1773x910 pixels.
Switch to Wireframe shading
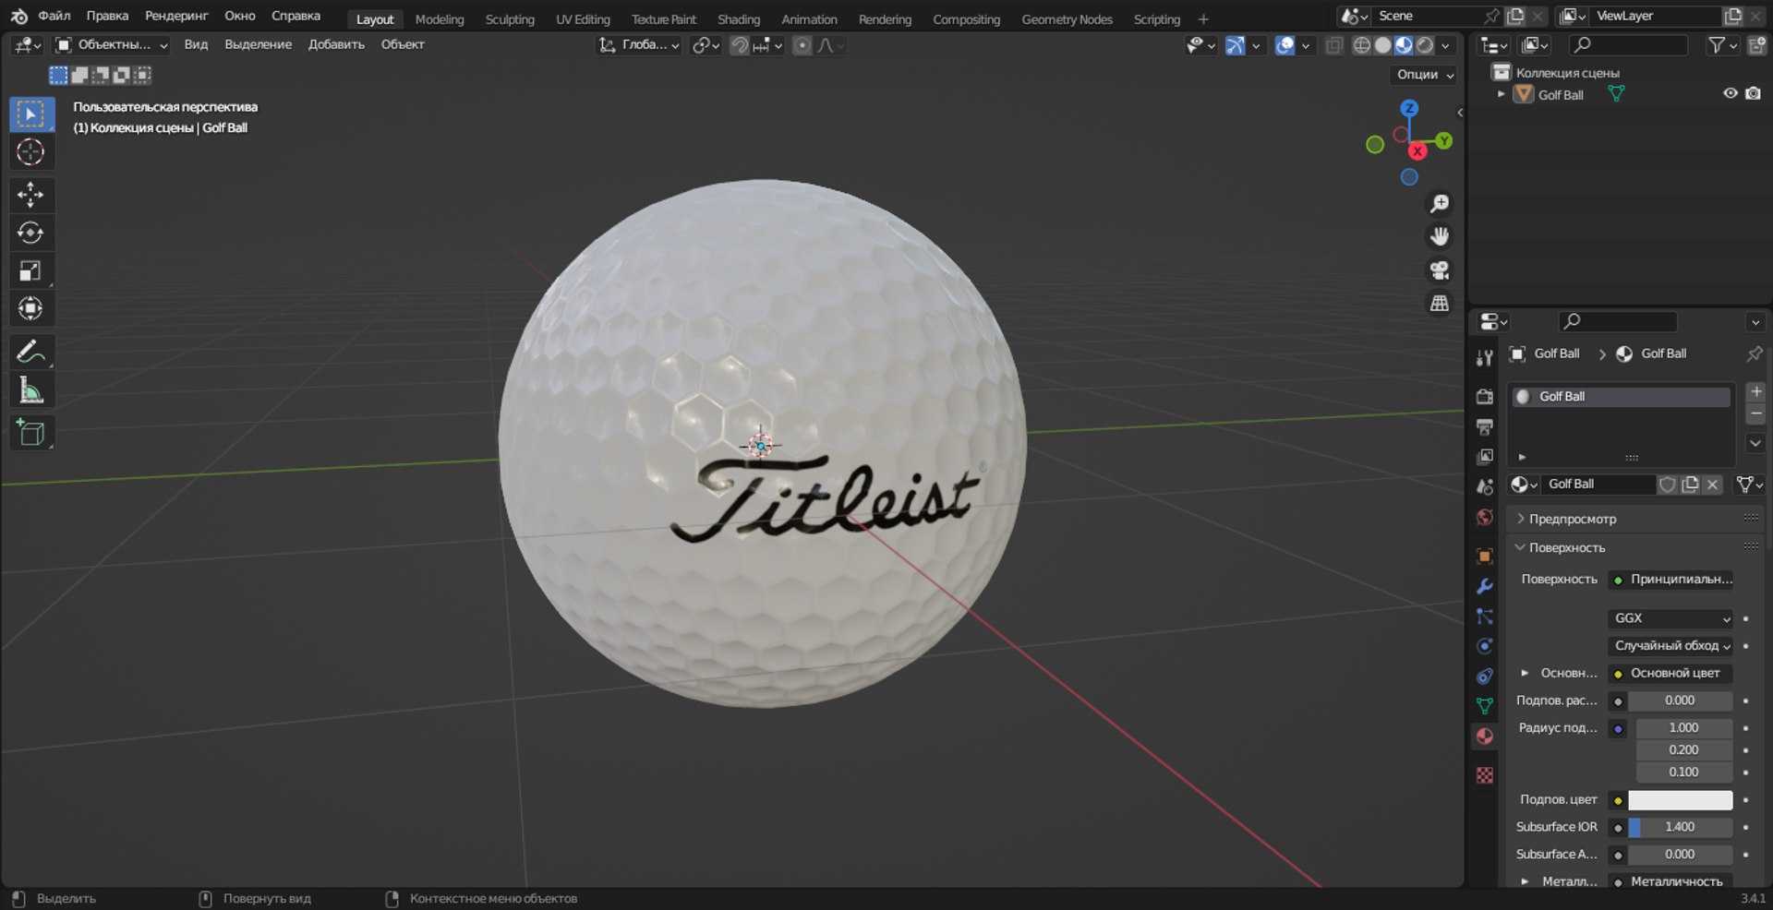(x=1361, y=45)
